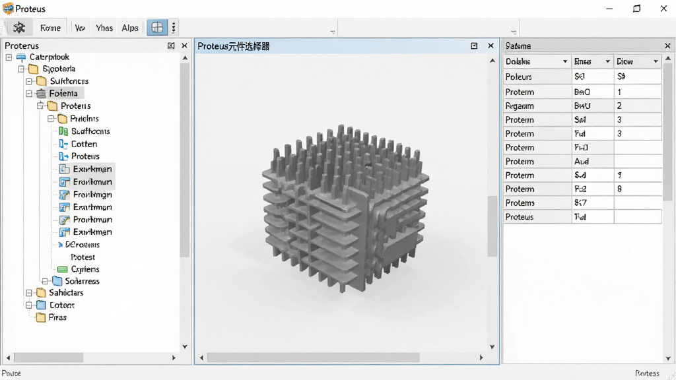This screenshot has width=676, height=380.
Task: Click the blue Proteus item icon in the tree
Action: pyautogui.click(x=63, y=156)
